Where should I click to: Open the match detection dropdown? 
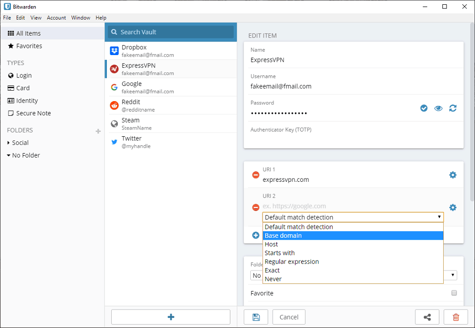[353, 217]
